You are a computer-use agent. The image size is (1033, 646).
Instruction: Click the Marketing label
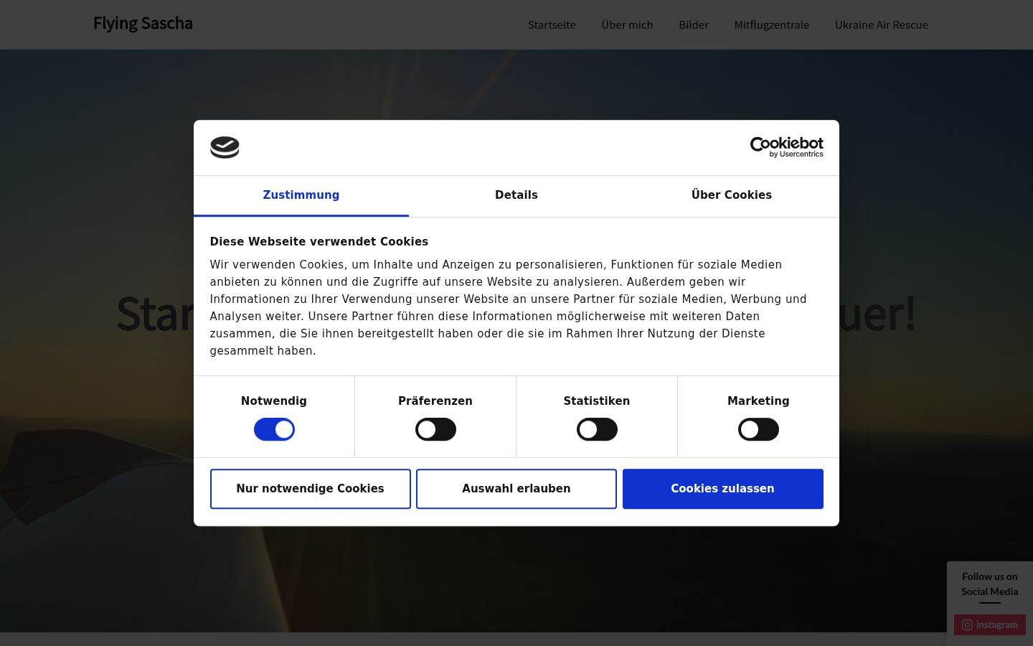point(758,401)
